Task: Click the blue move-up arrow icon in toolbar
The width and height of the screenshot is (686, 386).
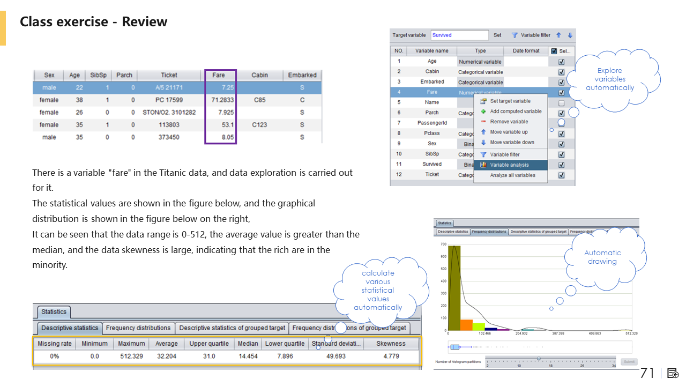Action: pos(558,35)
